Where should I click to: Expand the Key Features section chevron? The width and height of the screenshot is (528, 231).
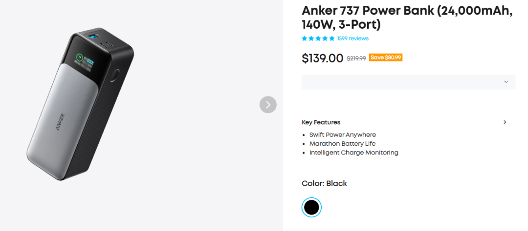click(505, 122)
